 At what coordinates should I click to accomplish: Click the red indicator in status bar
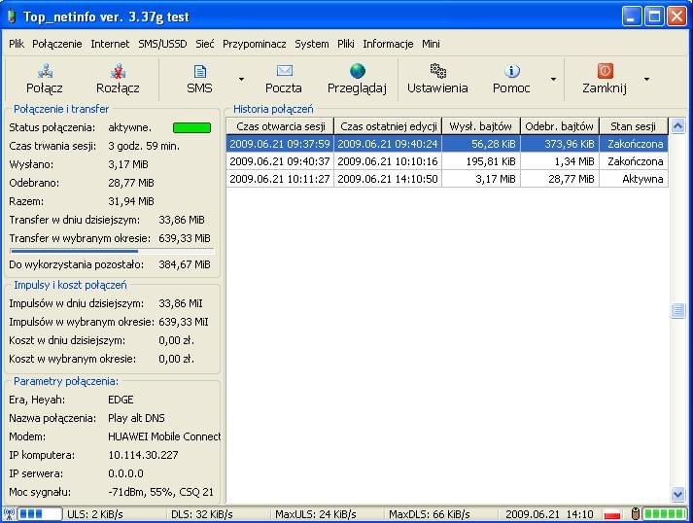pyautogui.click(x=612, y=515)
